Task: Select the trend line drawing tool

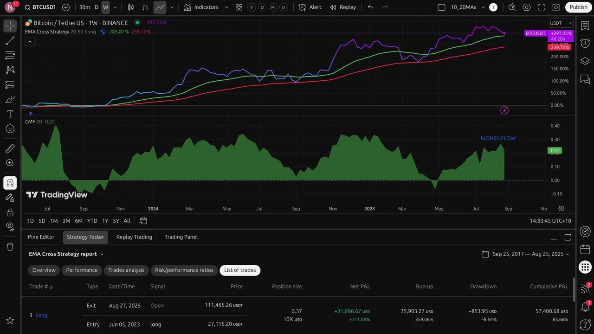Action: 10,41
